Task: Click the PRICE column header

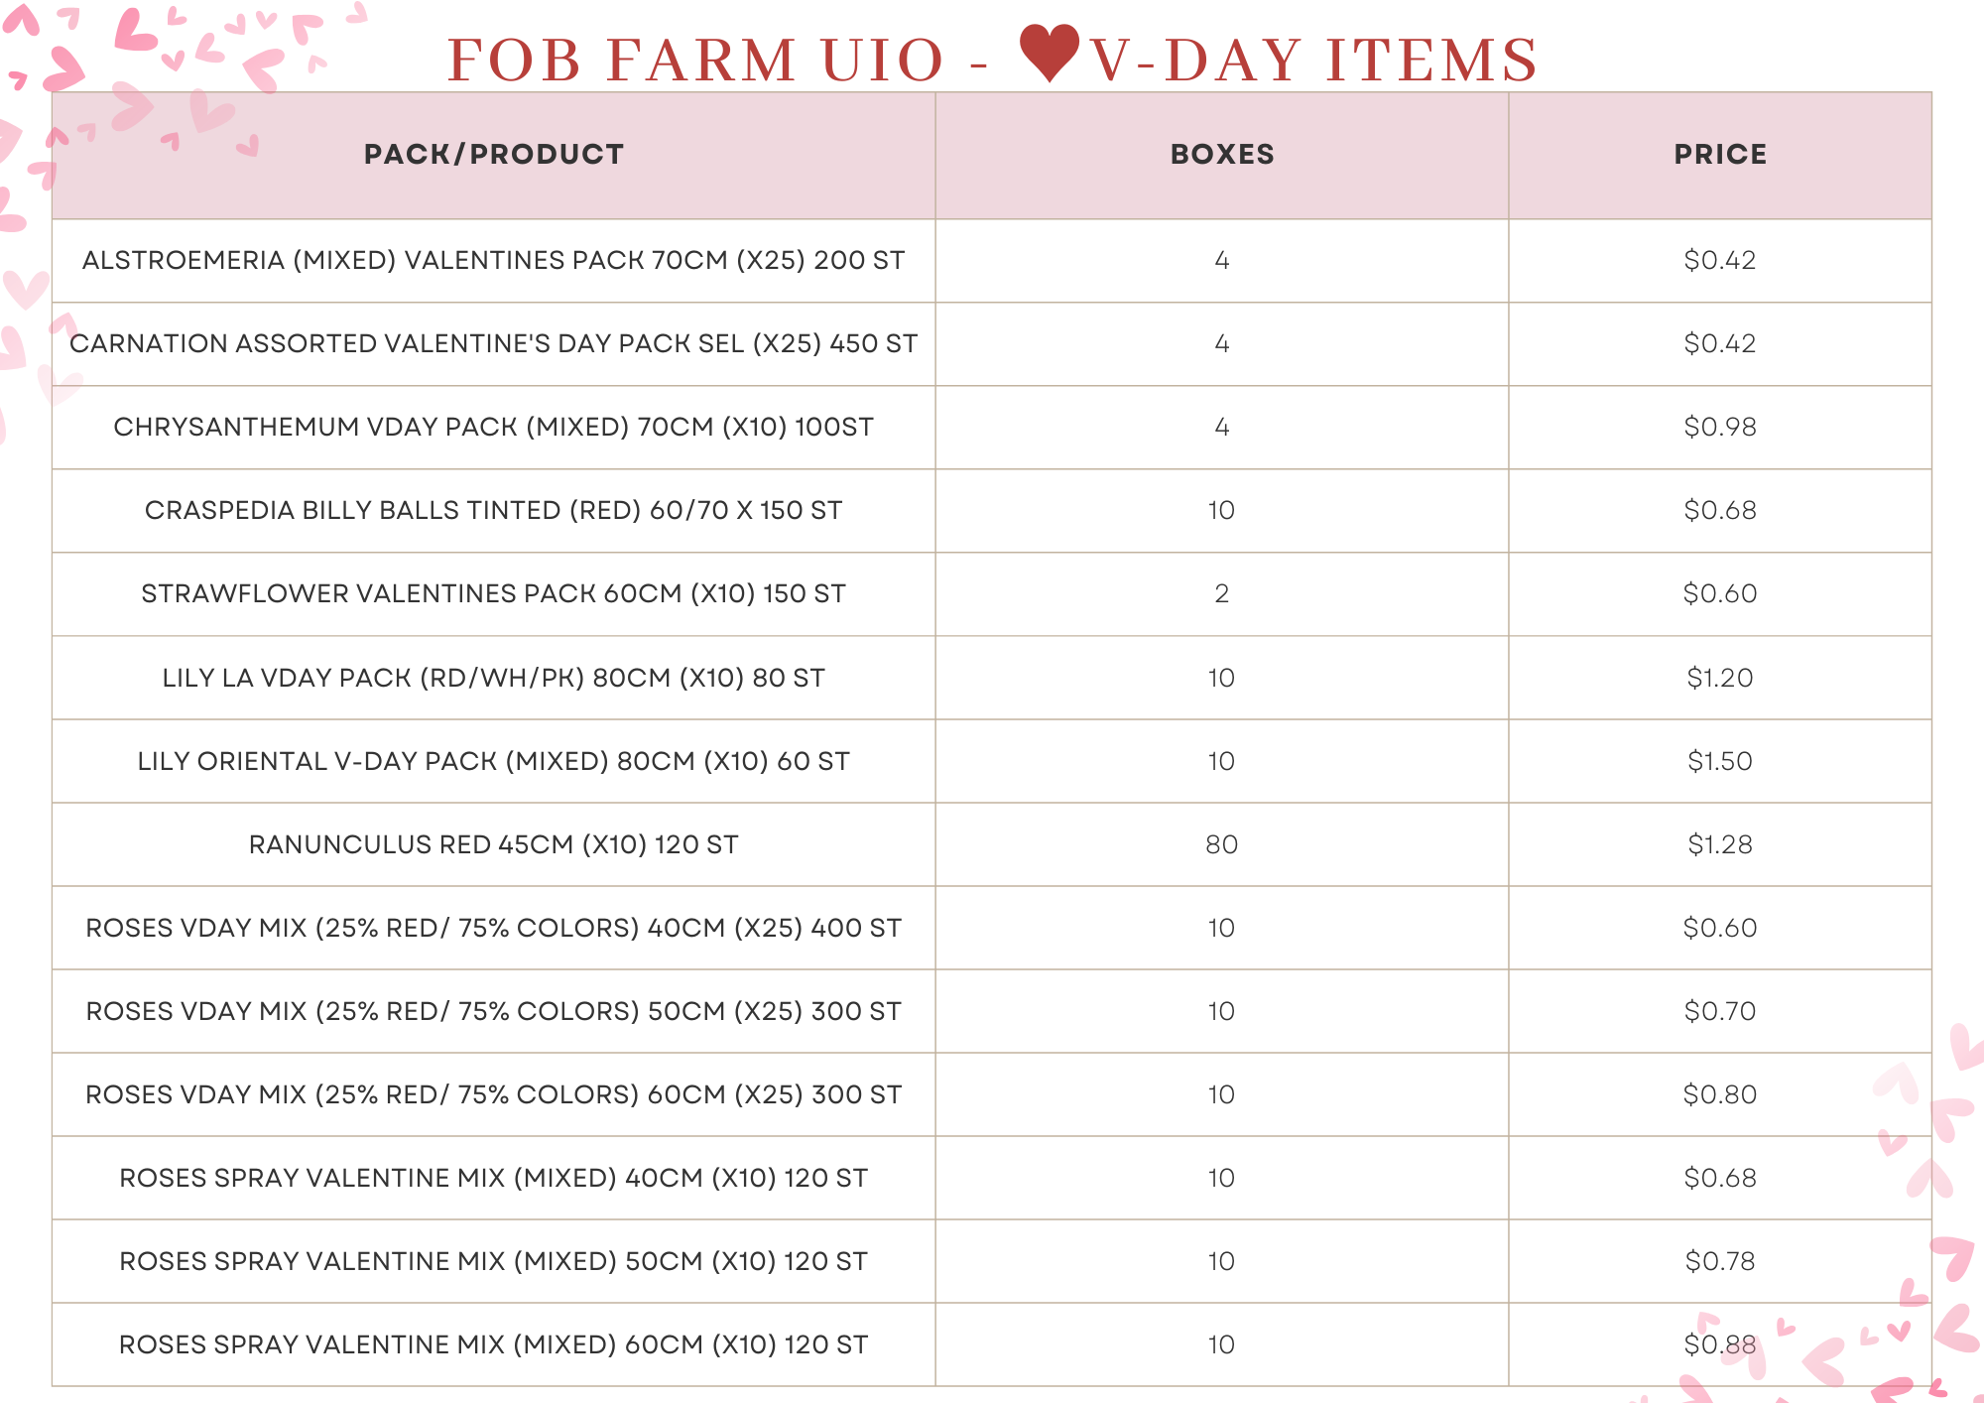Action: coord(1719,155)
